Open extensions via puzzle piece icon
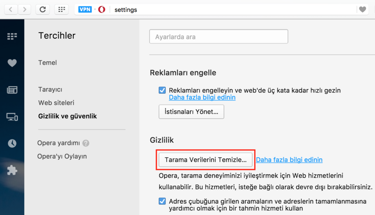Viewport: 375px width, 215px height. point(12,170)
